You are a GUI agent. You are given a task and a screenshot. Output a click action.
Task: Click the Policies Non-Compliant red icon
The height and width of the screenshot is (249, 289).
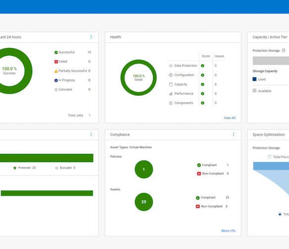coord(199,173)
